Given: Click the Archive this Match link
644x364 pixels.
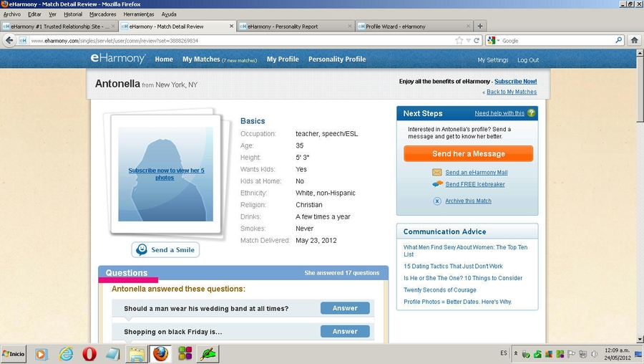Looking at the screenshot, I should click(468, 201).
